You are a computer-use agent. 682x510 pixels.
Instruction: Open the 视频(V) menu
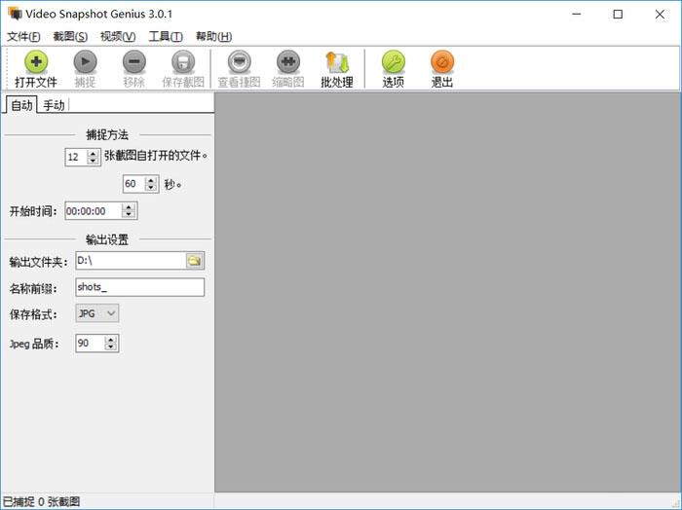118,37
